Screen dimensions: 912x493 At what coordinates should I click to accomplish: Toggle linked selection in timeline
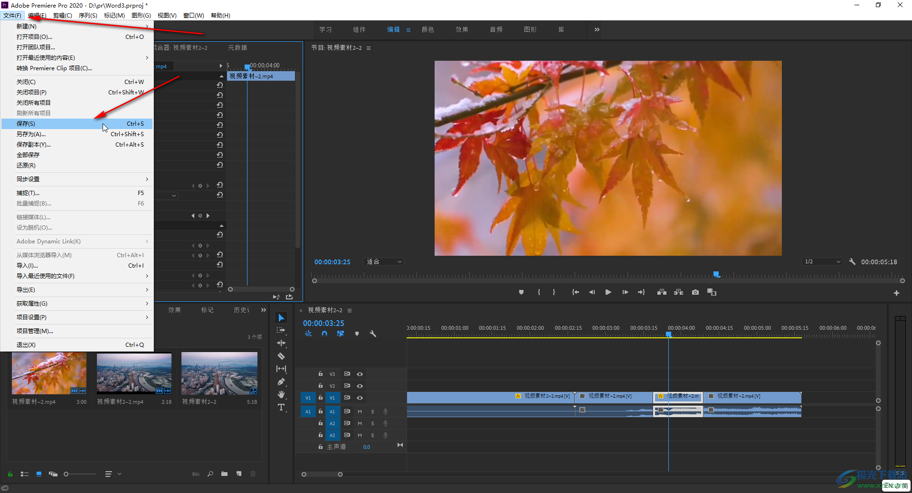341,334
